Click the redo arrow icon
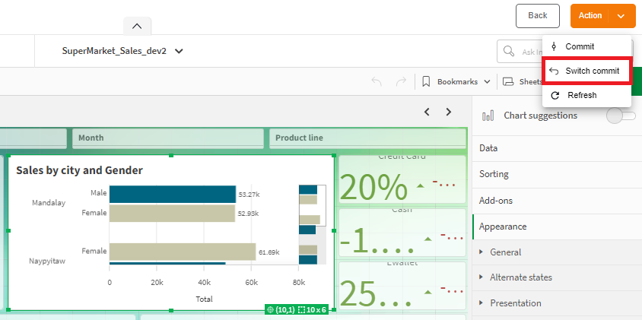The width and height of the screenshot is (642, 320). tap(401, 81)
